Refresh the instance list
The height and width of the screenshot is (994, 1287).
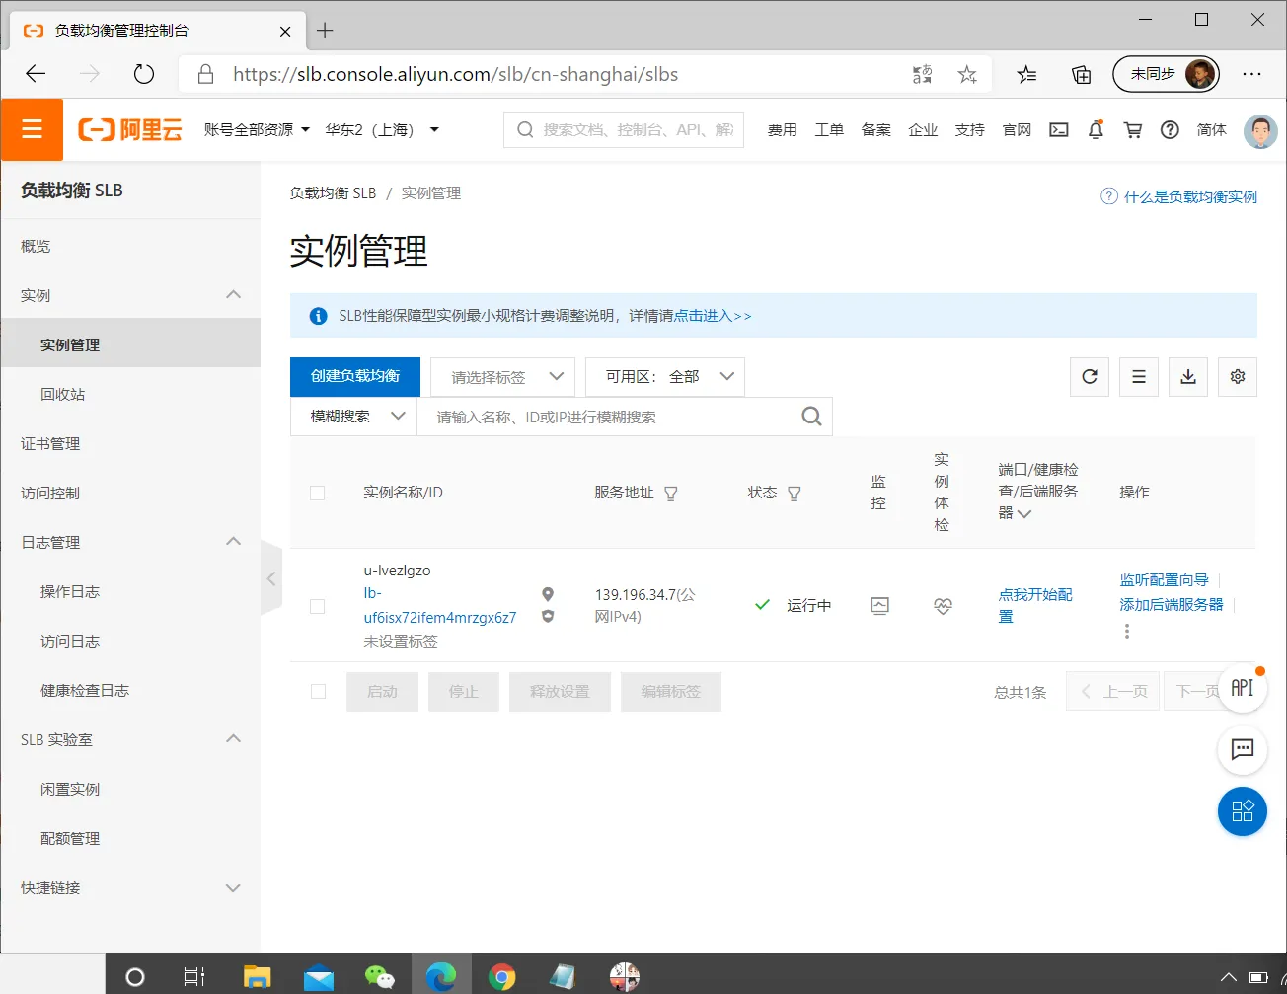[x=1090, y=376]
